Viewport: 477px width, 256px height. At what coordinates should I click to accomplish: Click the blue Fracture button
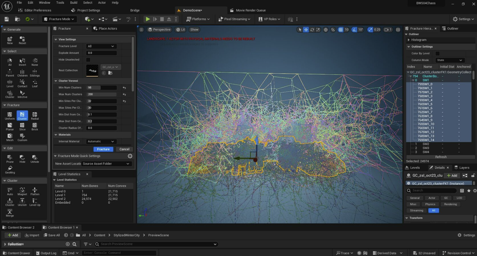(x=103, y=149)
